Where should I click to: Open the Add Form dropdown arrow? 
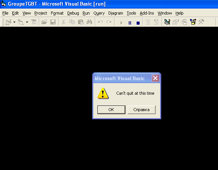(x=27, y=22)
